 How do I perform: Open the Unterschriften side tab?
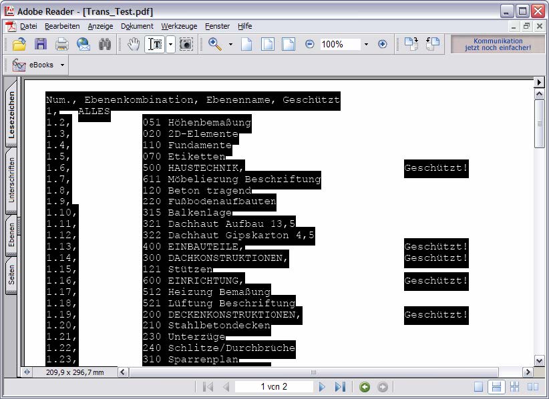(11, 180)
